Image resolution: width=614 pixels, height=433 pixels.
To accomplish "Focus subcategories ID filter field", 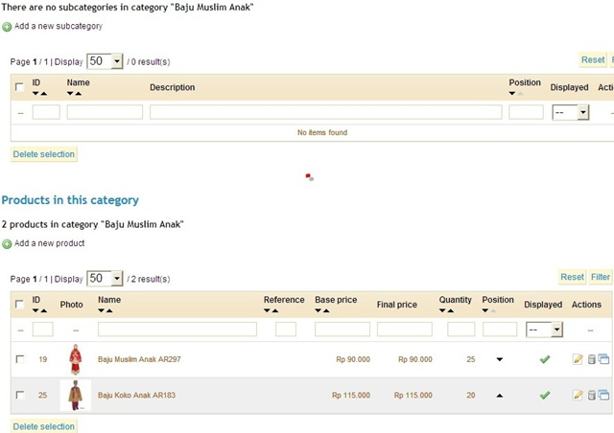I will click(x=46, y=112).
